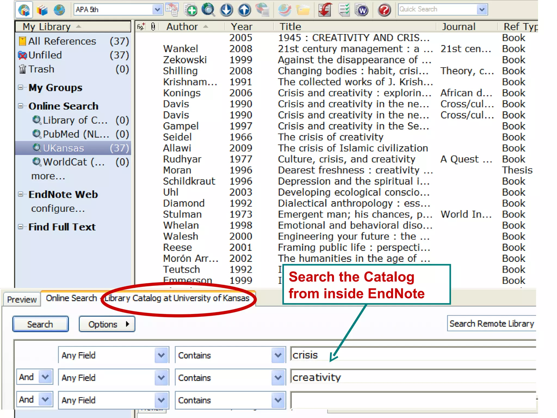Select the UKansas online search group
557x418 pixels.
(73, 148)
